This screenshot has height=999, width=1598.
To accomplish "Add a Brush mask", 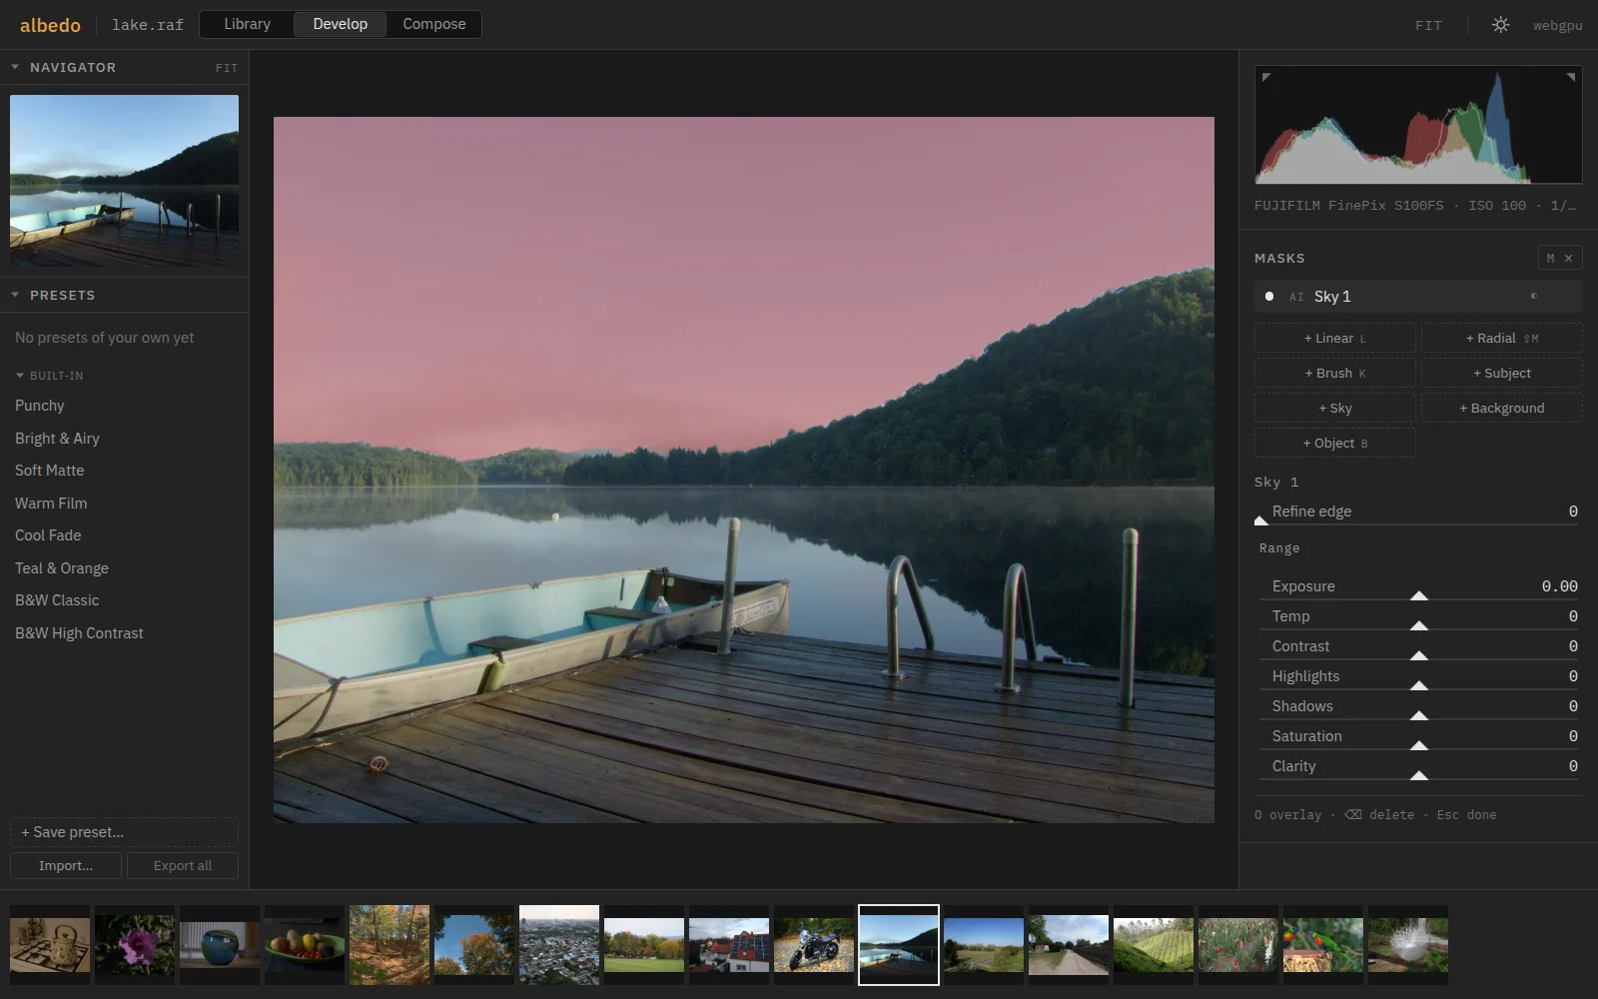I will [1334, 374].
